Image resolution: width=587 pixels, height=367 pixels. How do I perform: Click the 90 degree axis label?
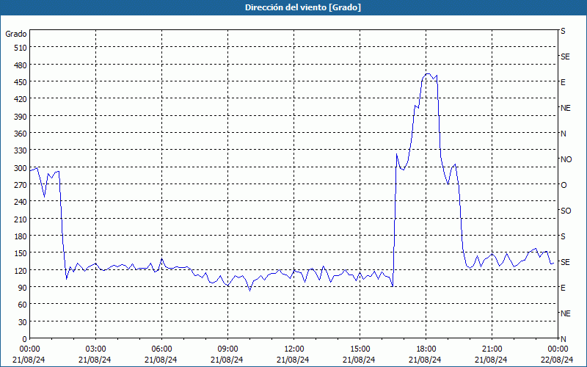point(23,287)
